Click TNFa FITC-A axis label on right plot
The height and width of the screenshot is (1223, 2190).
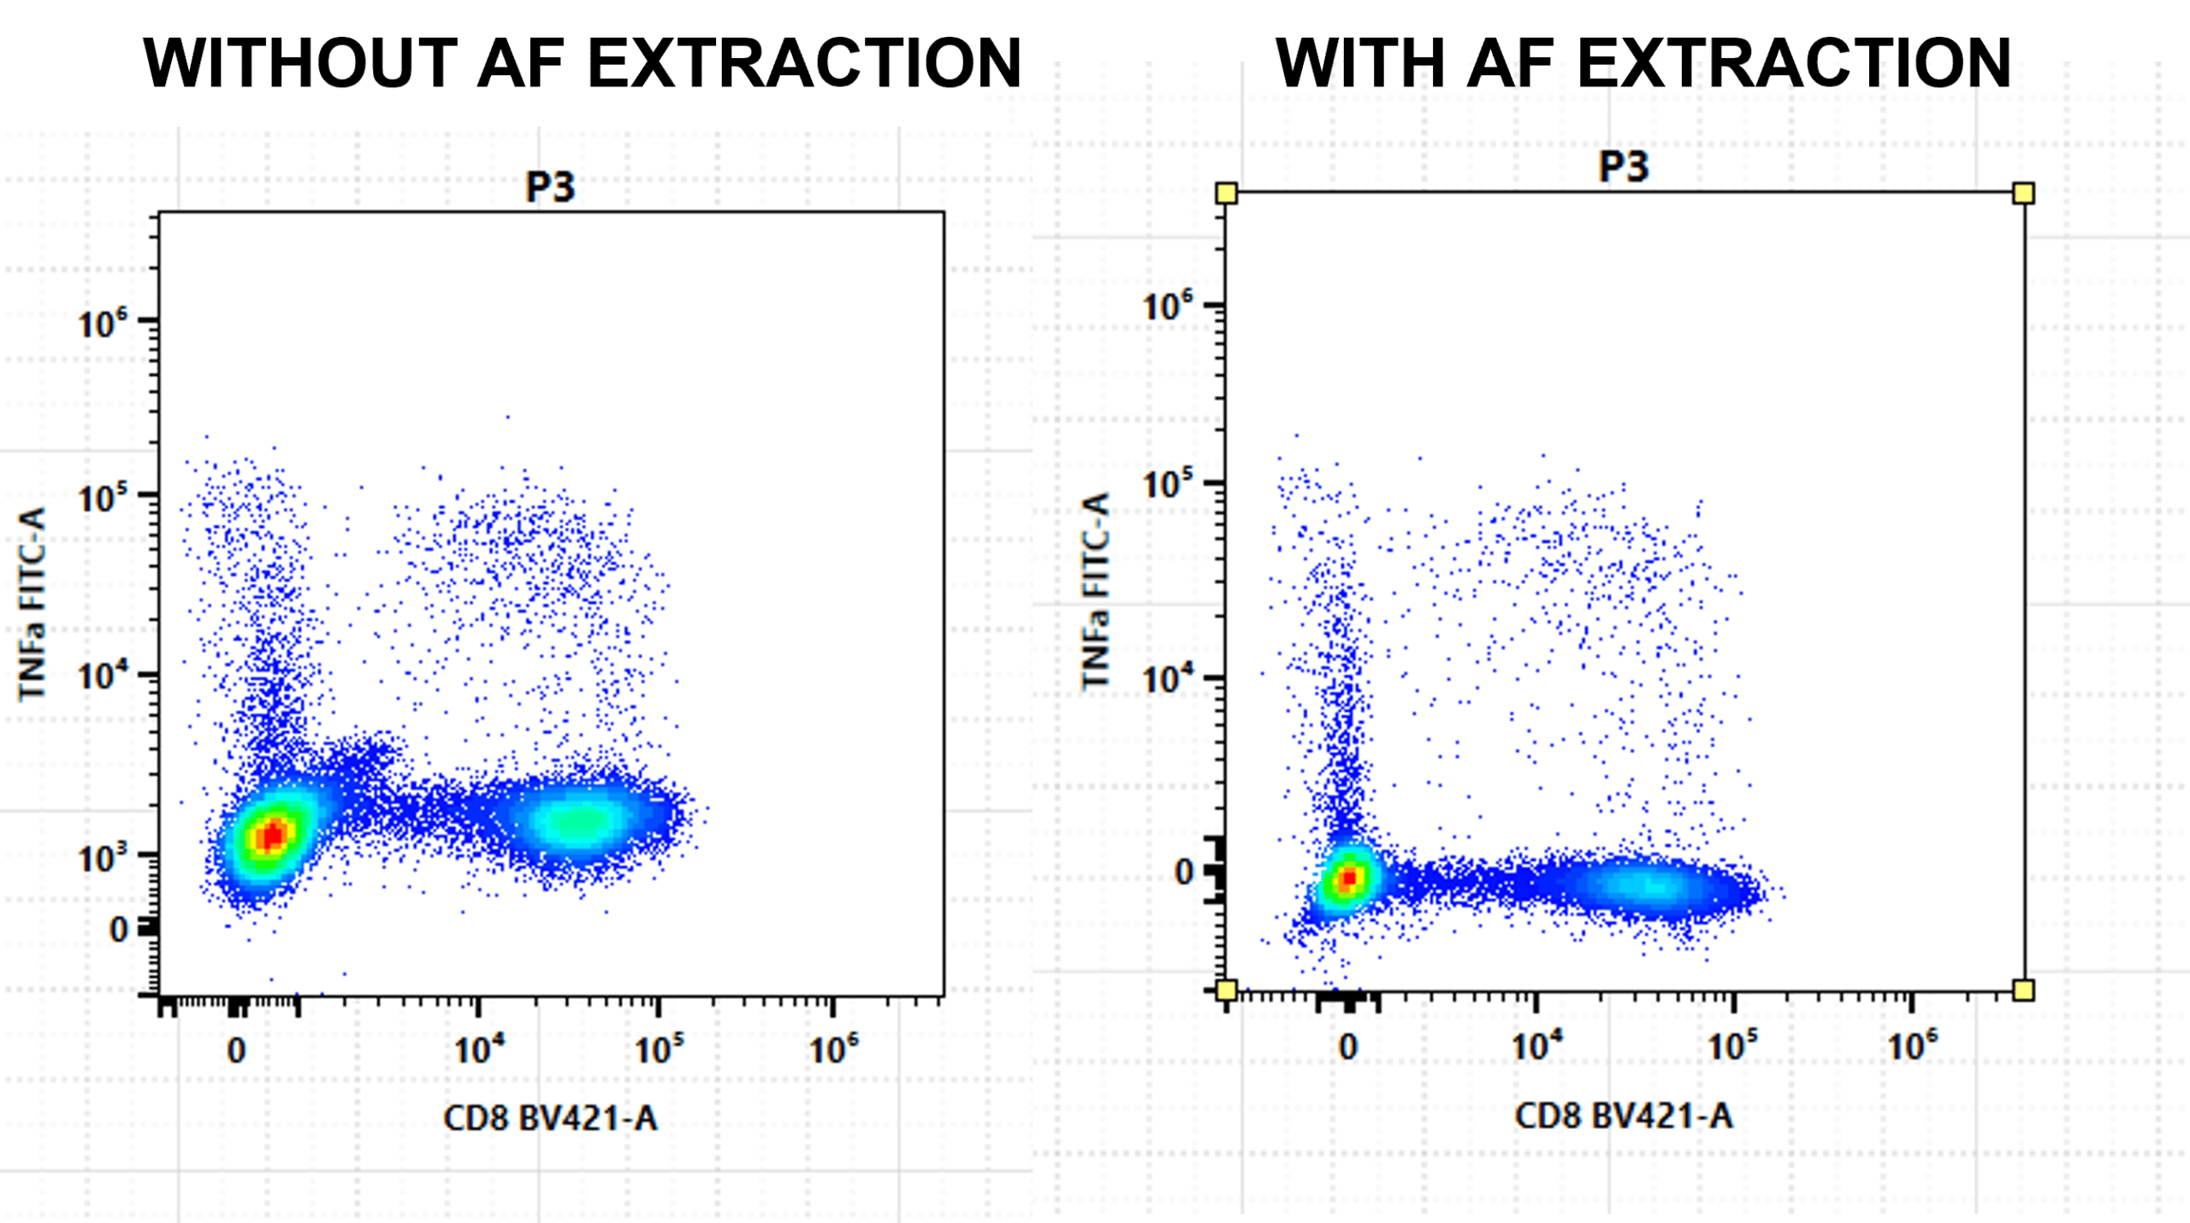[1096, 590]
